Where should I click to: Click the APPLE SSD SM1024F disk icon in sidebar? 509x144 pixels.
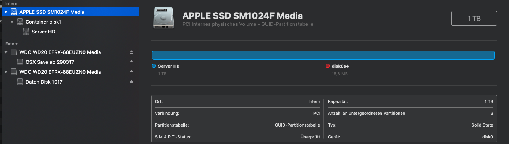click(14, 12)
